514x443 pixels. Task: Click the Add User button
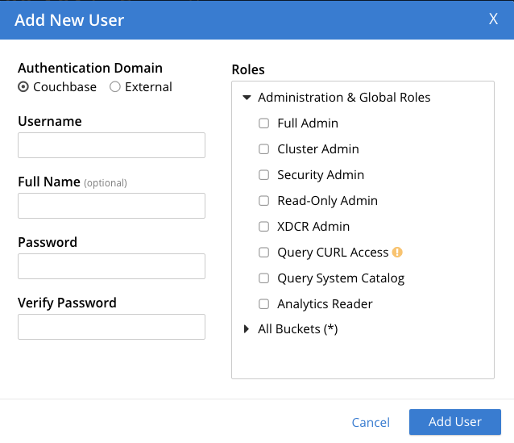(x=454, y=422)
